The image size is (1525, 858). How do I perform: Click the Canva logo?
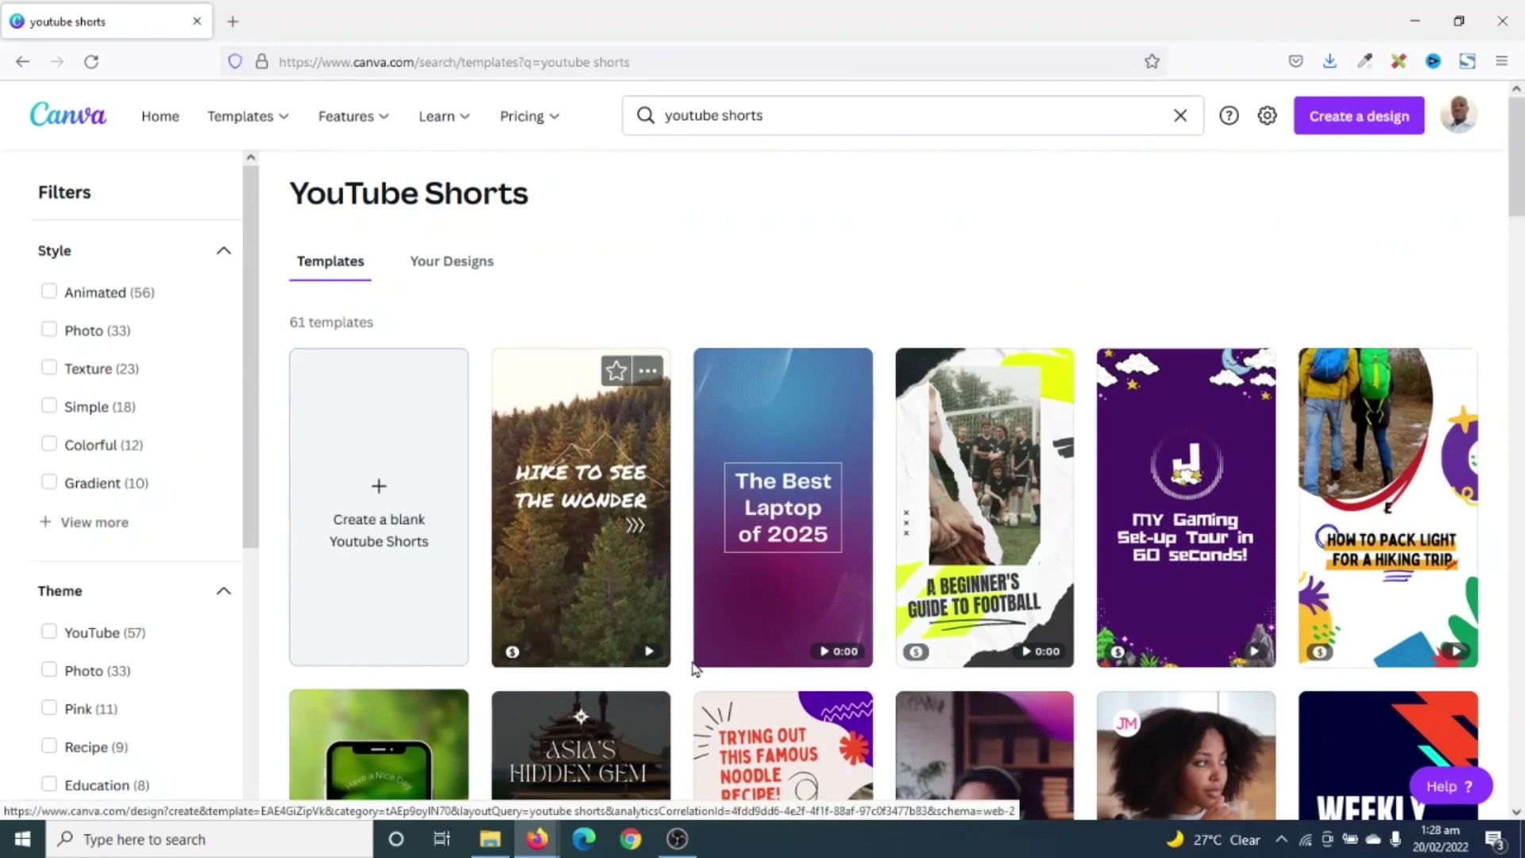click(68, 115)
